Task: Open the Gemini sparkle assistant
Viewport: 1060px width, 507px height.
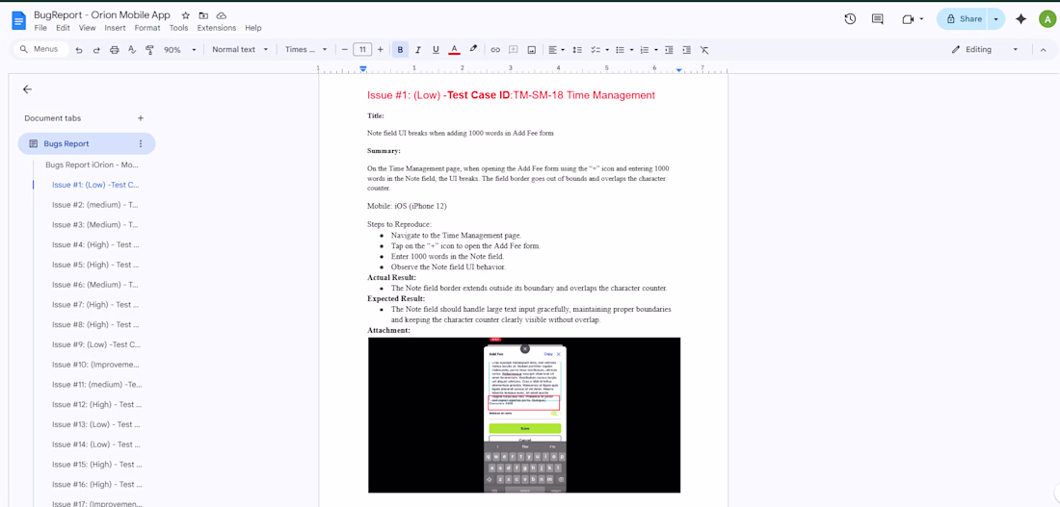Action: click(x=1021, y=19)
